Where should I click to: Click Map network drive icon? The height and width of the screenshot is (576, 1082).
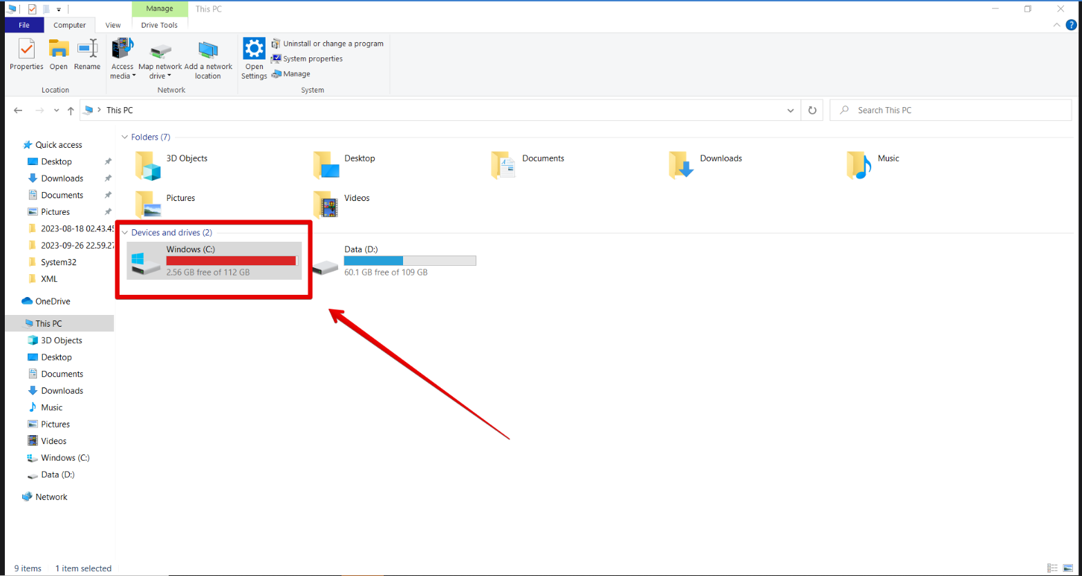[160, 58]
